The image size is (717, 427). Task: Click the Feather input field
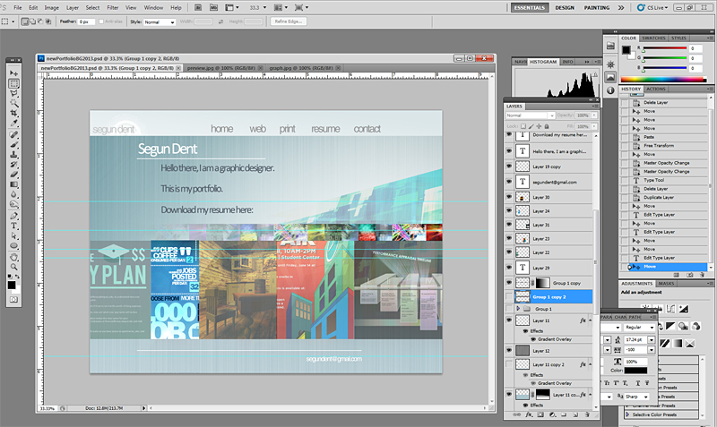pyautogui.click(x=86, y=21)
